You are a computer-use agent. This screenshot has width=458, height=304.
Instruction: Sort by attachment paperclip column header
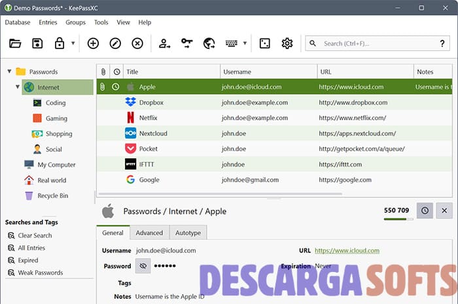coord(103,72)
